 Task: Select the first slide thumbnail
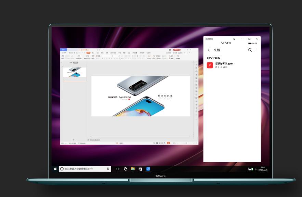tap(75, 72)
